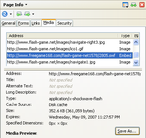Select the navigate1.jpg image row
The width and height of the screenshot is (146, 138).
tap(69, 62)
